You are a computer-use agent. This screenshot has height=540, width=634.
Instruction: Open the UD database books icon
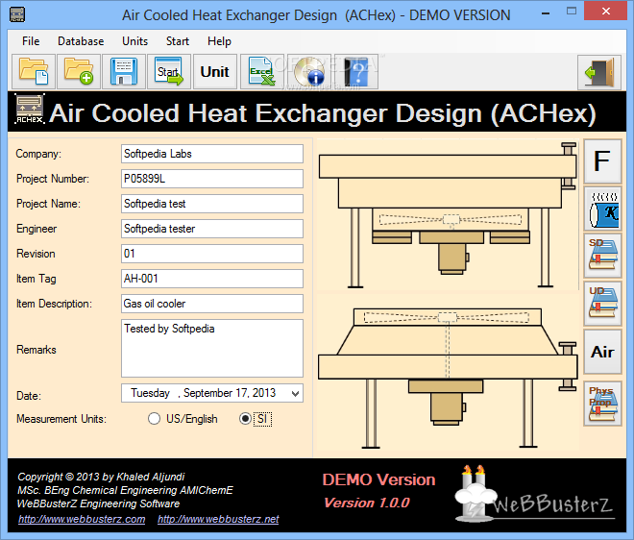coord(602,304)
